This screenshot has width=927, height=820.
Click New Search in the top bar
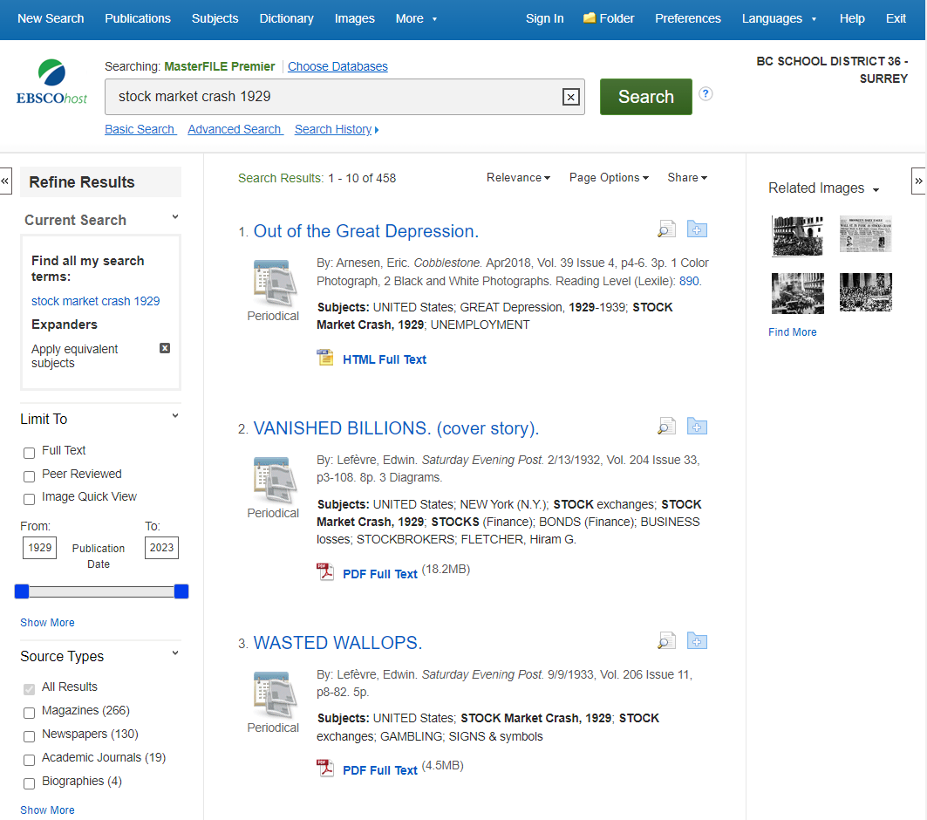(x=51, y=18)
